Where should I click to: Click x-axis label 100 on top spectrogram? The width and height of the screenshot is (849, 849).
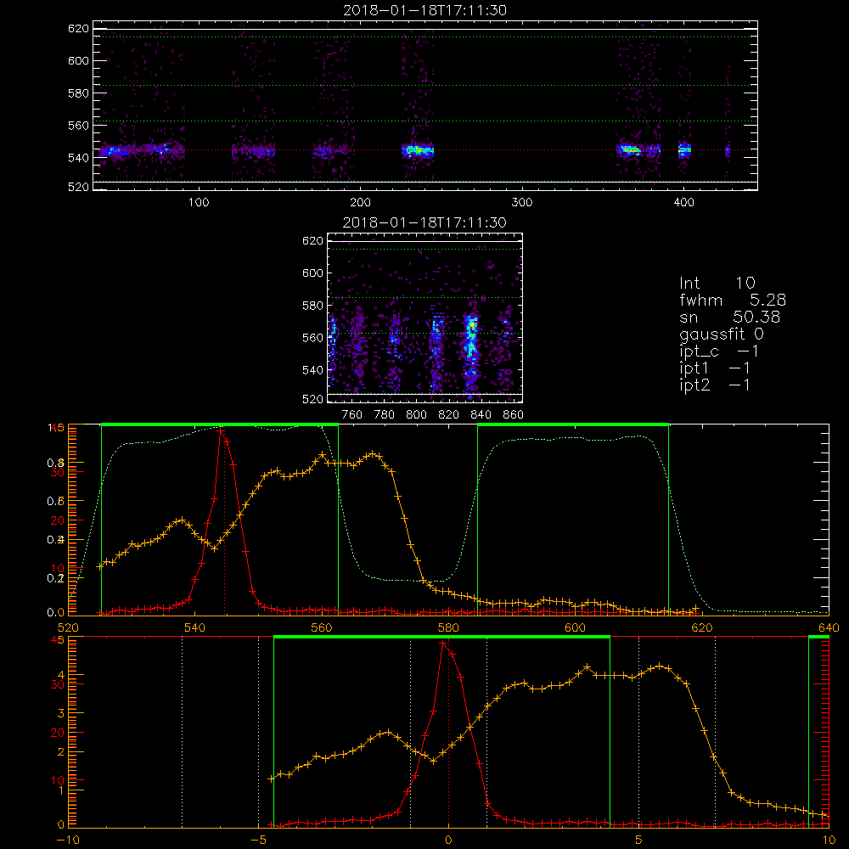coord(199,203)
